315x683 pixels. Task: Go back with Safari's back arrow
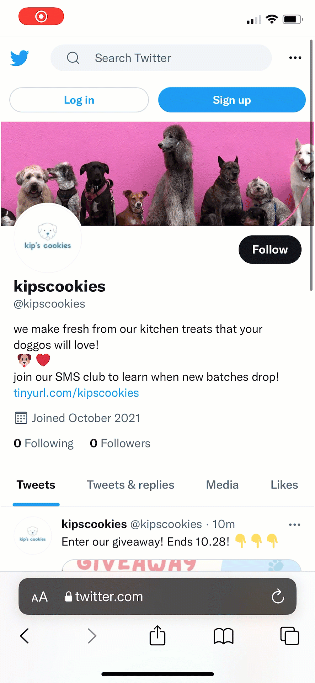click(25, 636)
